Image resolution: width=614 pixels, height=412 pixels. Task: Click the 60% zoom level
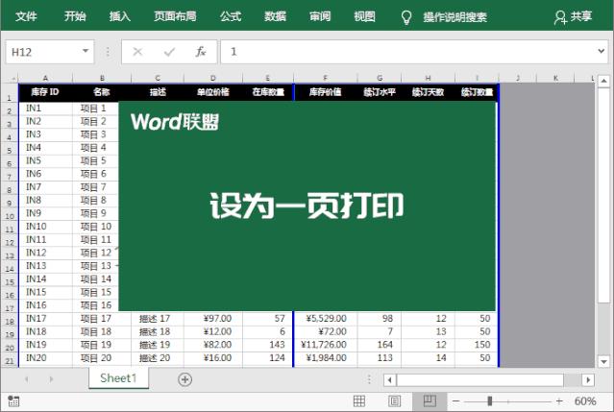pyautogui.click(x=585, y=401)
